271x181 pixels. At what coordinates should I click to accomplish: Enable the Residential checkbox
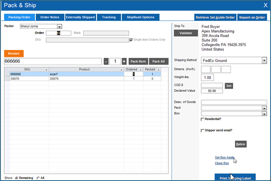click(x=203, y=119)
